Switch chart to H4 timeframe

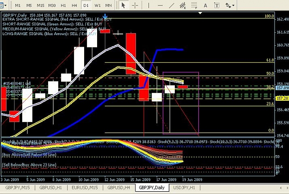pyautogui.click(x=74, y=6)
